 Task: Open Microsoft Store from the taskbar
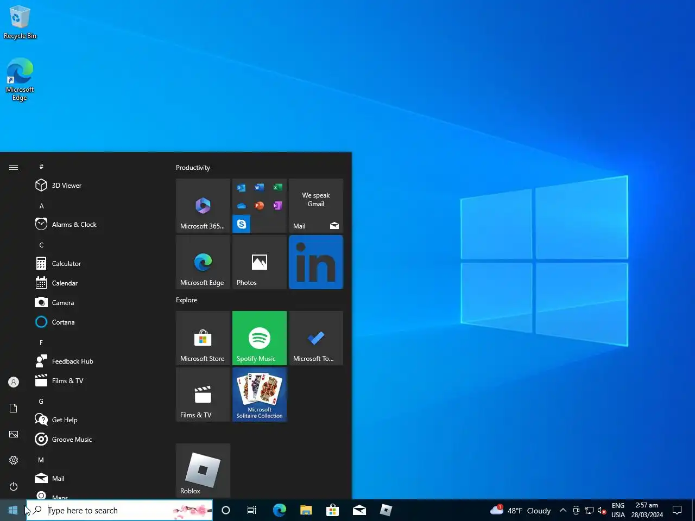click(332, 510)
